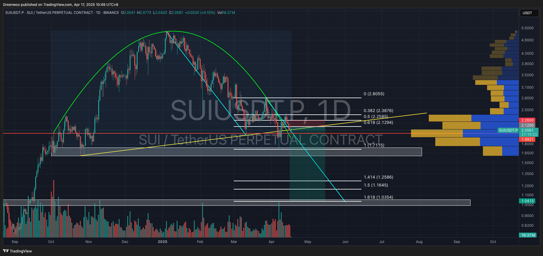
Task: Select the red 1.9921 price axis label
Action: [x=527, y=140]
